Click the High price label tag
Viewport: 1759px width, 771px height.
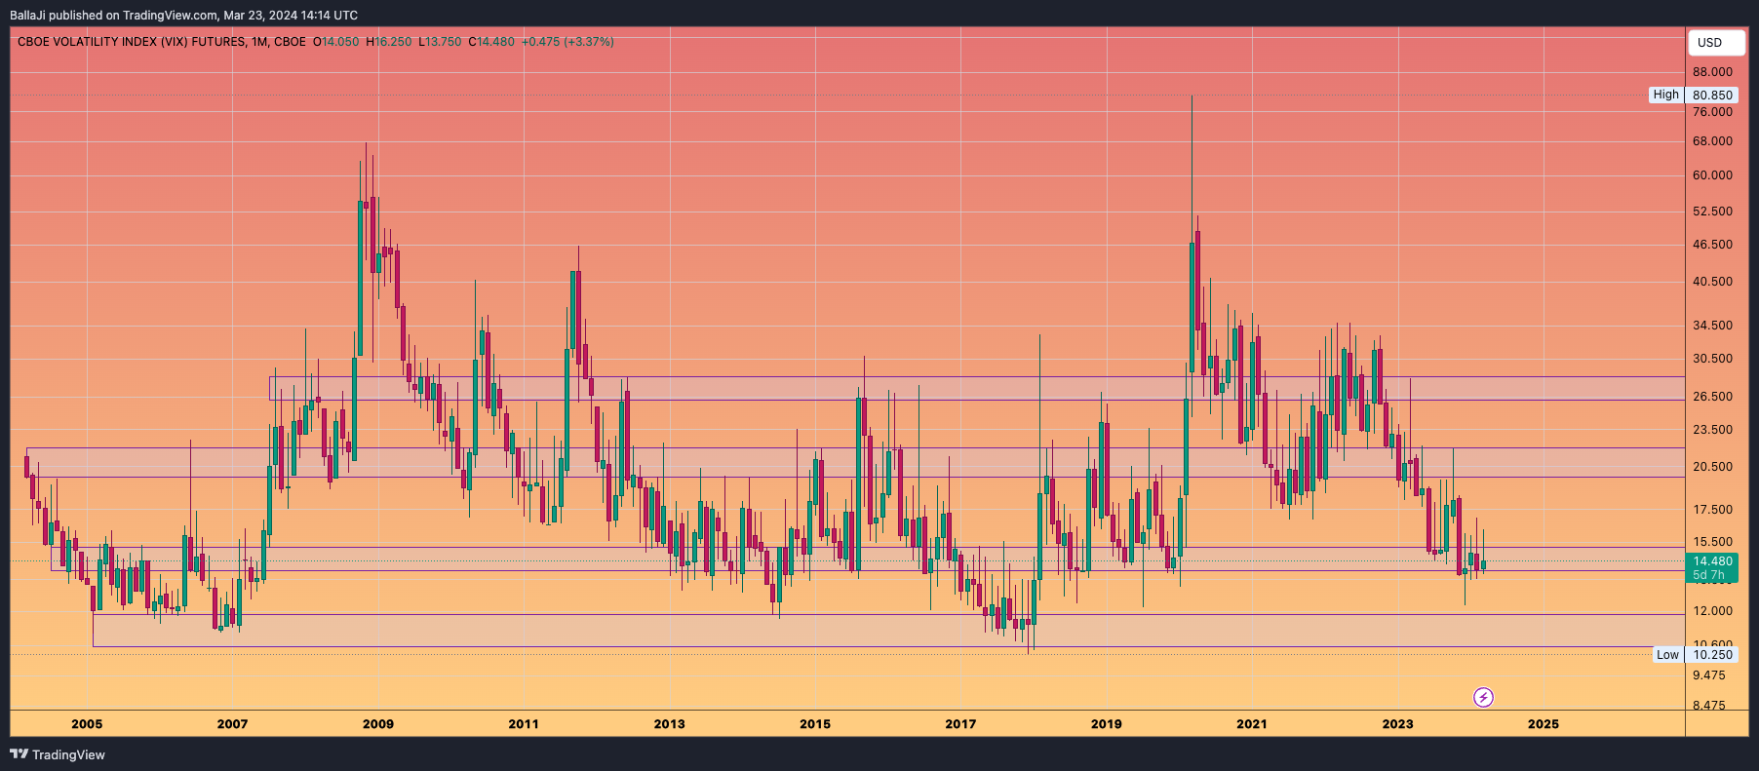(1666, 95)
